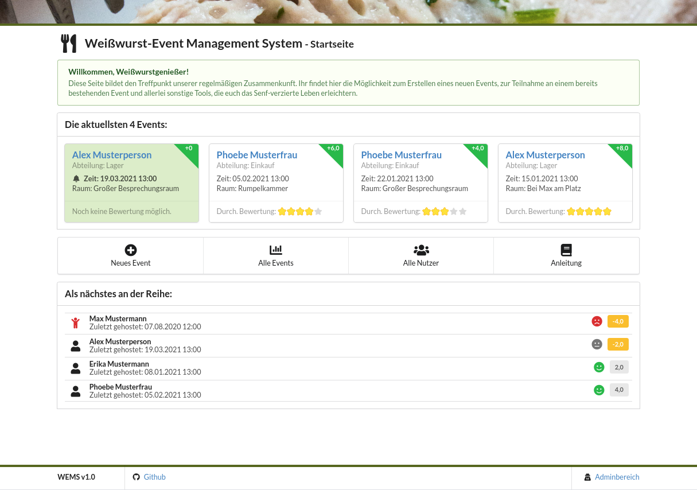Viewport: 697px width, 490px height.
Task: Click the Alle Nutzer users icon
Action: (421, 250)
